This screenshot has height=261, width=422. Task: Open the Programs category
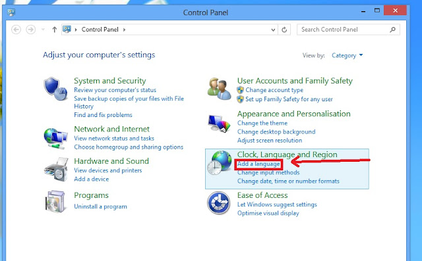91,195
